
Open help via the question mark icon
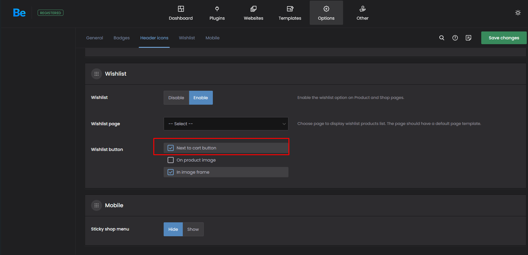click(x=455, y=38)
